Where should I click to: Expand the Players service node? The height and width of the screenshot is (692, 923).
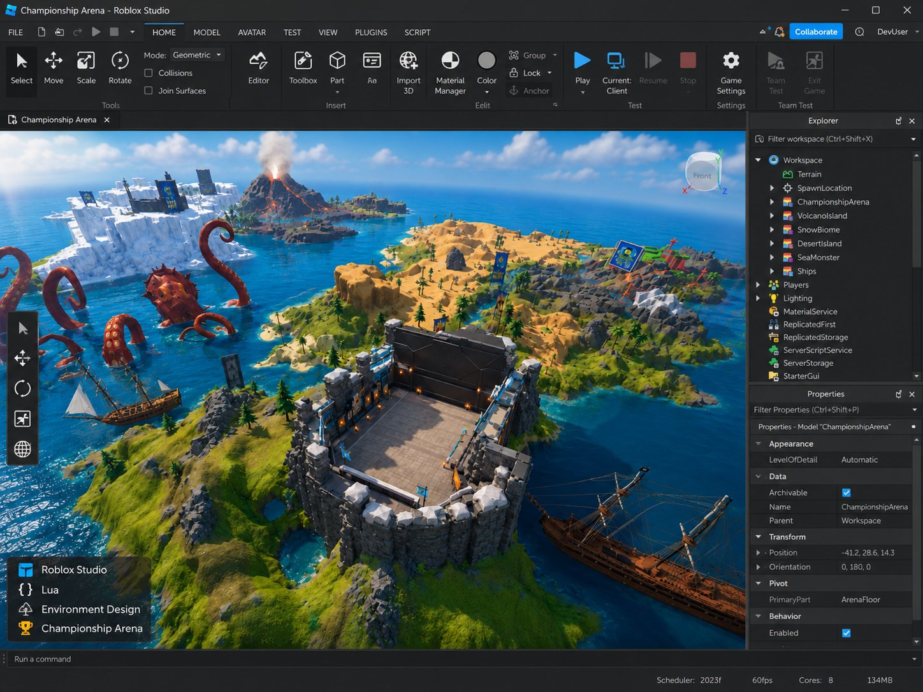(758, 285)
